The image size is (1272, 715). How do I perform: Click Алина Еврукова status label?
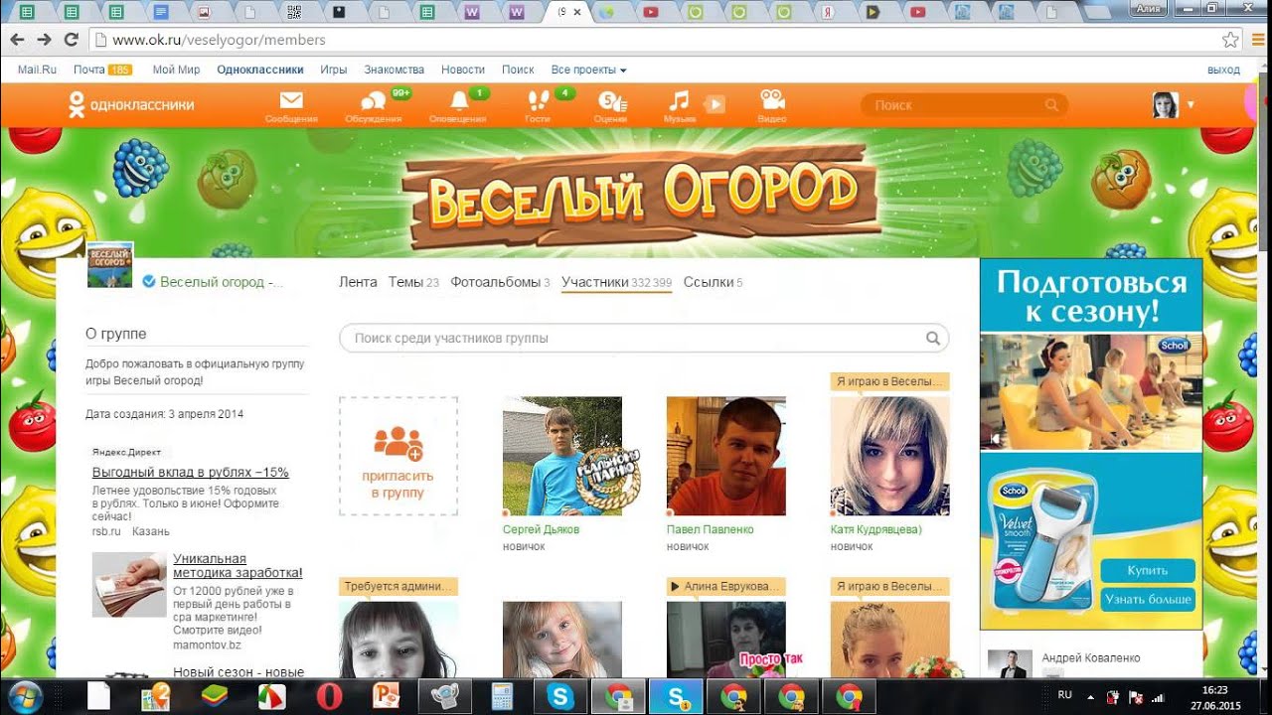click(726, 586)
